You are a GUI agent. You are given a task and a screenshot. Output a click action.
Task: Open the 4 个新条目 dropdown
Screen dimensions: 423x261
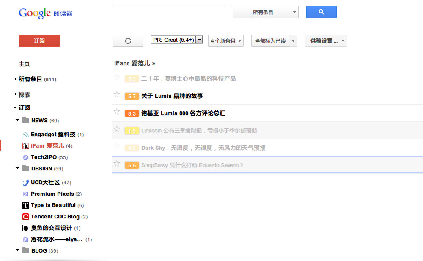(x=226, y=41)
